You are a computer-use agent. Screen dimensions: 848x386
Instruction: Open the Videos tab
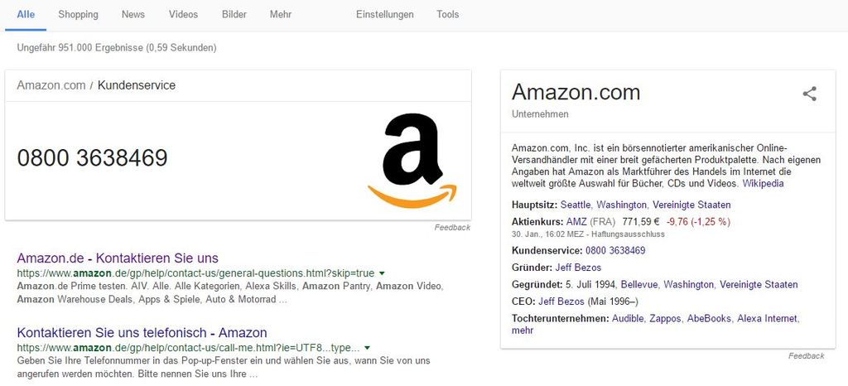click(183, 14)
